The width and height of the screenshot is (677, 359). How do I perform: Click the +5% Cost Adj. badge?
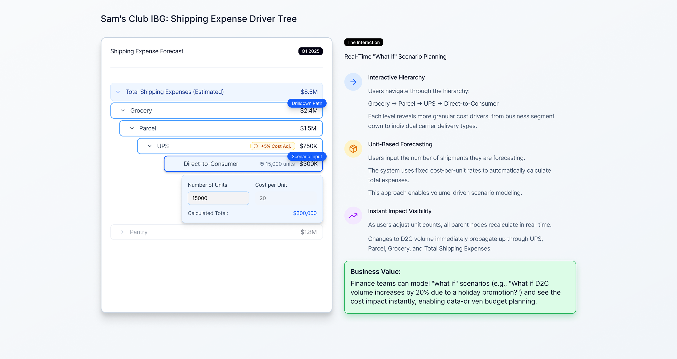pos(273,146)
